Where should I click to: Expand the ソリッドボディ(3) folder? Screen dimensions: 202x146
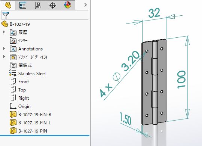[x=4, y=57]
